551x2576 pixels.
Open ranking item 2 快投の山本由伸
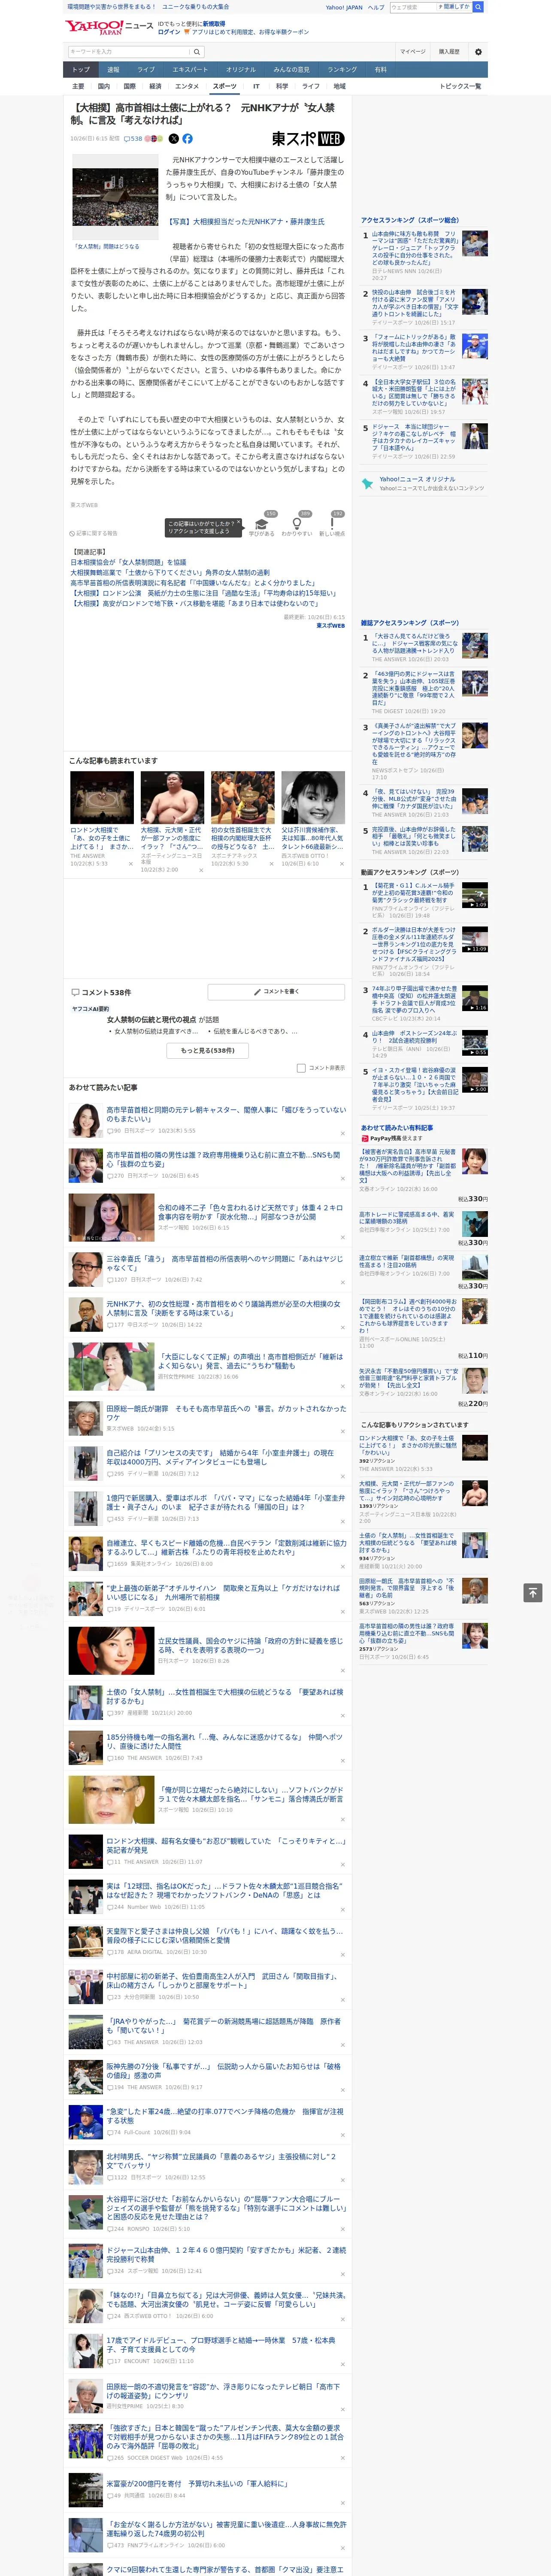414,304
